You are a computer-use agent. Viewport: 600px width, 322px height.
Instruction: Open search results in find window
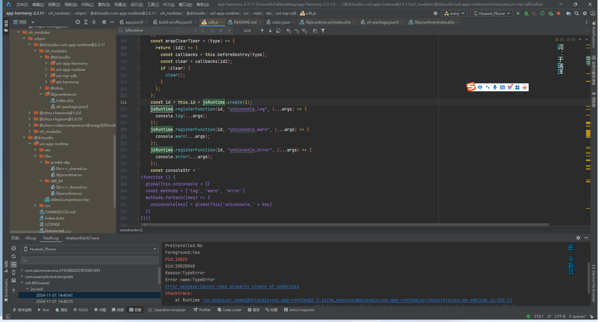coord(278,31)
